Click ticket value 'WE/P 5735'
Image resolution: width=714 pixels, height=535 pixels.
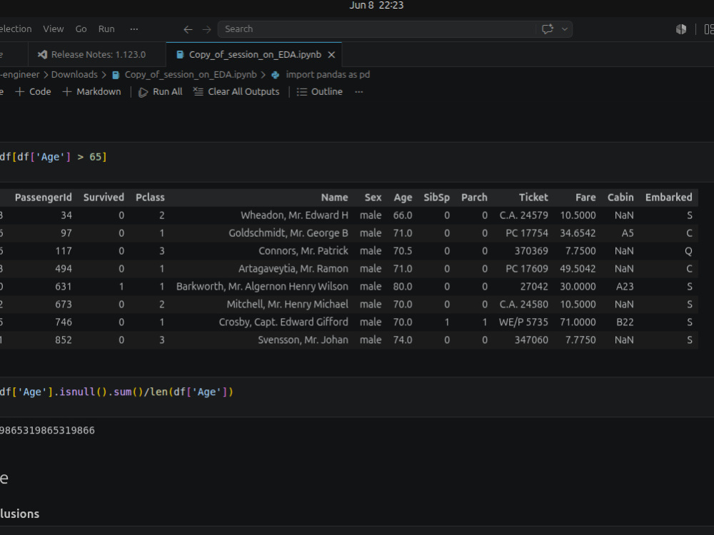523,322
